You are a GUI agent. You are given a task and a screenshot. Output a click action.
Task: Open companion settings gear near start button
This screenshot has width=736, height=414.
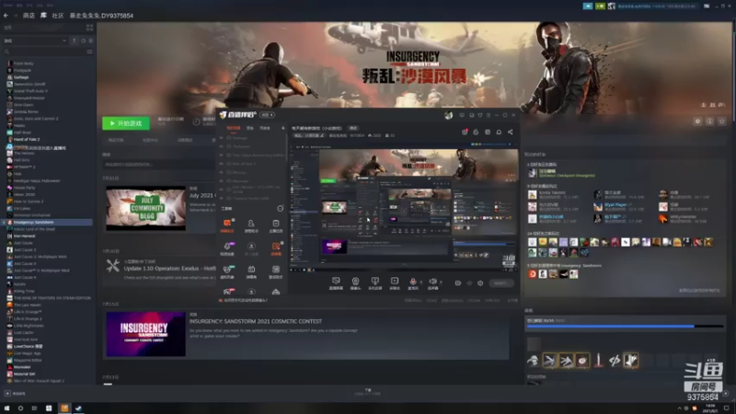point(480,283)
